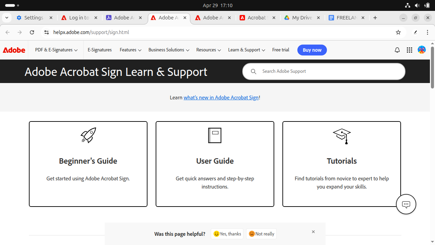Click the search magnifier icon in Adobe Support
Screen dimensions: 435x245
254,71
